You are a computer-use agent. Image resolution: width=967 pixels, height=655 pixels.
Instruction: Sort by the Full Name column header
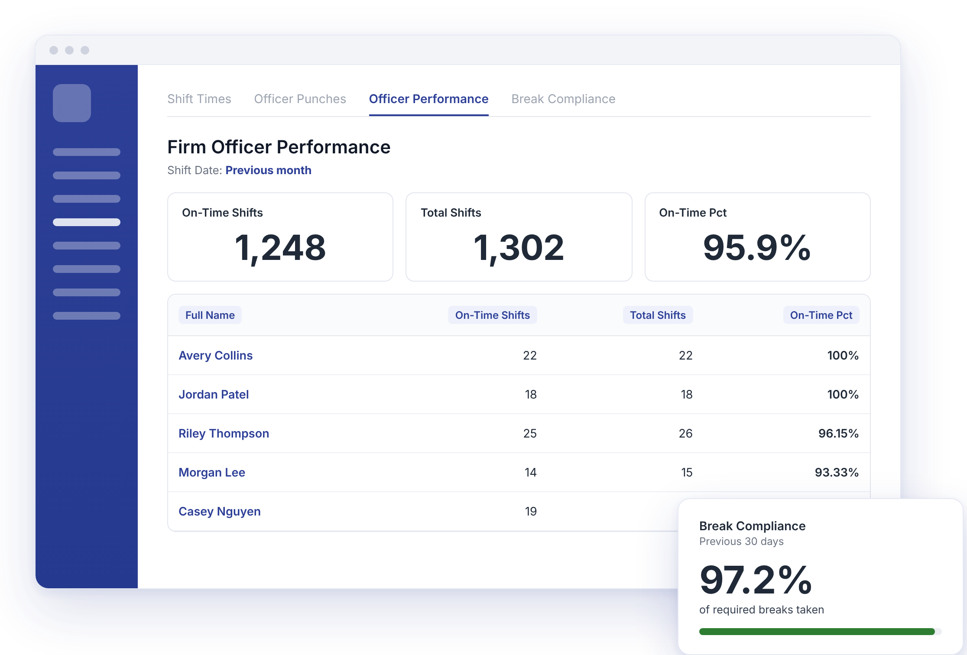(210, 315)
